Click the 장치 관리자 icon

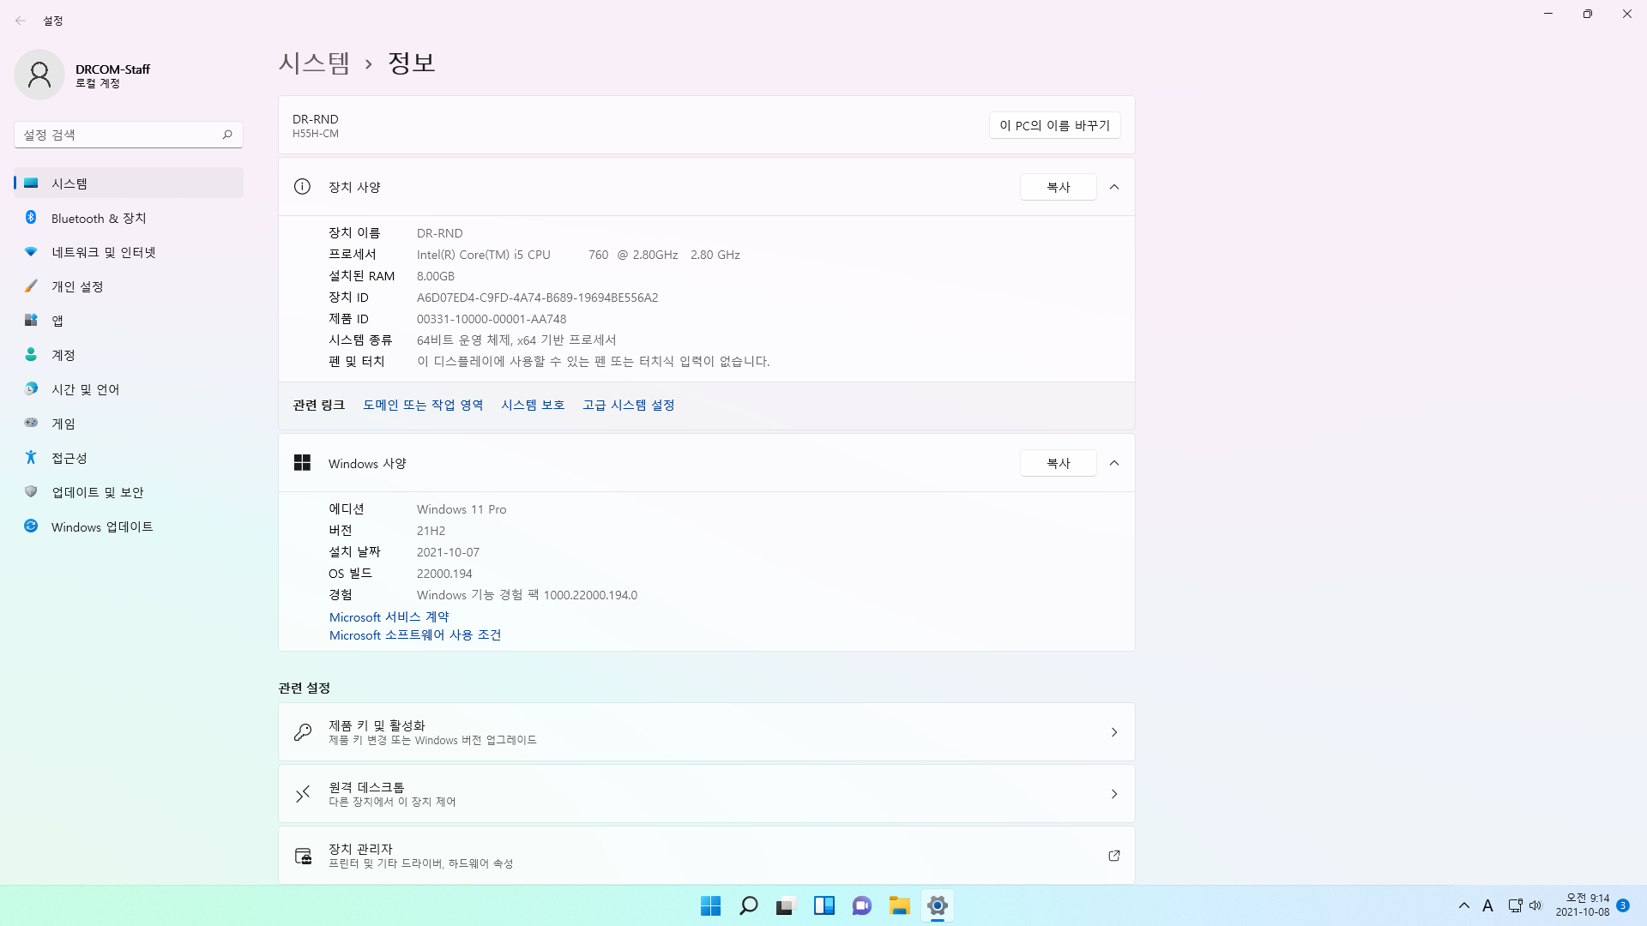click(303, 856)
